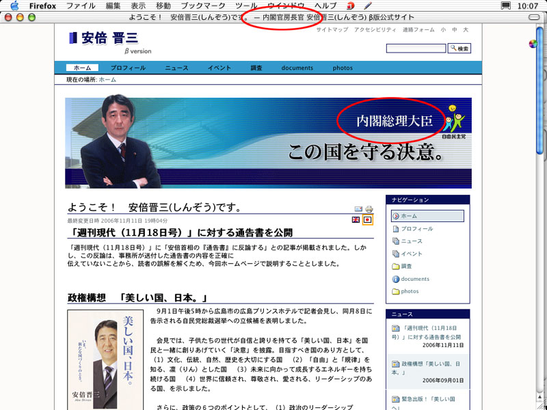Switch language with the UK flag icon
Viewport: 547px width, 410px height.
tap(356, 219)
